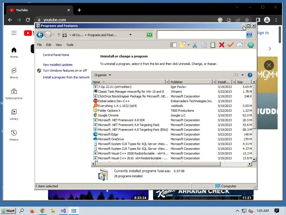Open File Explorer from the taskbar
Image resolution: width=286 pixels, height=215 pixels.
(53, 211)
